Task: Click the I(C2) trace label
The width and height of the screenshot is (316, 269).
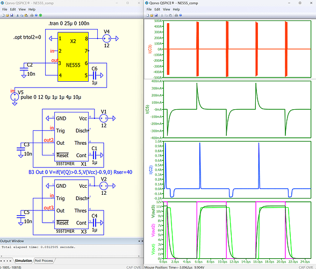Action: (151, 169)
